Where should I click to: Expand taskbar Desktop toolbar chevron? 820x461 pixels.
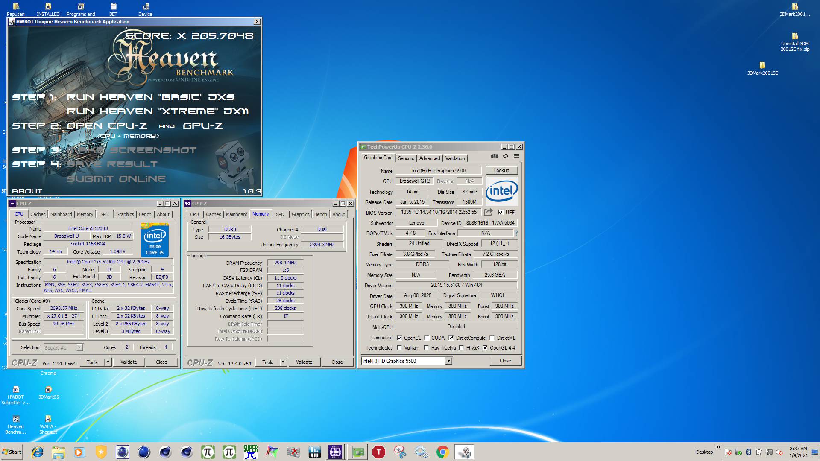(718, 447)
